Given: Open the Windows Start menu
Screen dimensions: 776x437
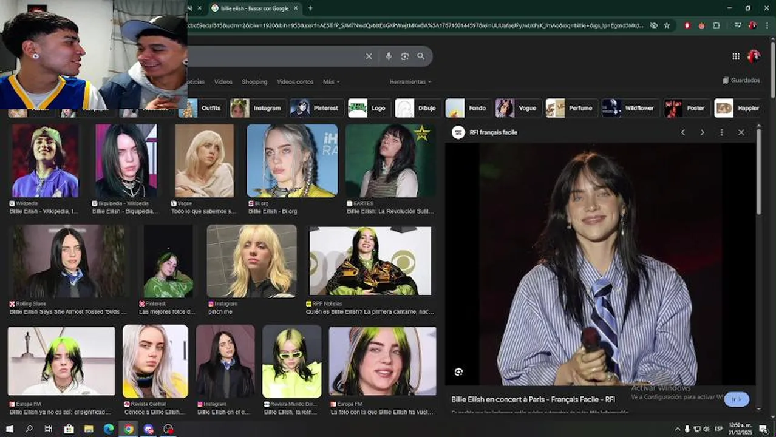Looking at the screenshot, I should coord(9,429).
